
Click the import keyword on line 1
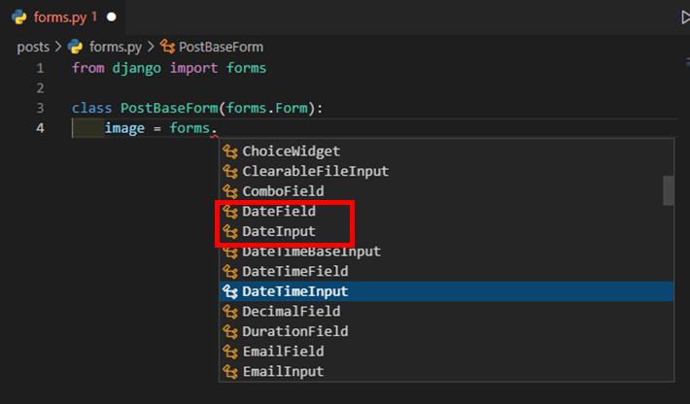(x=193, y=69)
